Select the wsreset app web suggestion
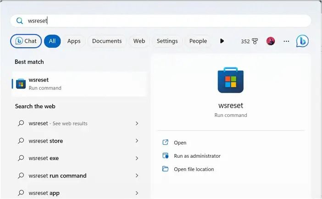 point(44,193)
